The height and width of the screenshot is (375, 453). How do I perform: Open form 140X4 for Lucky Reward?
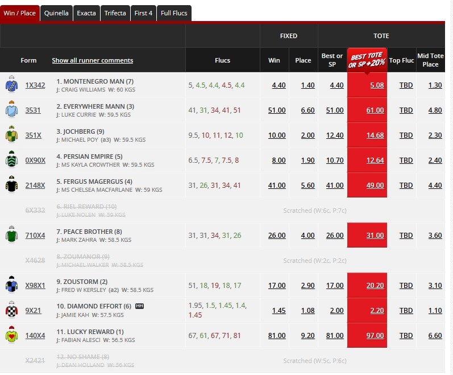35,335
